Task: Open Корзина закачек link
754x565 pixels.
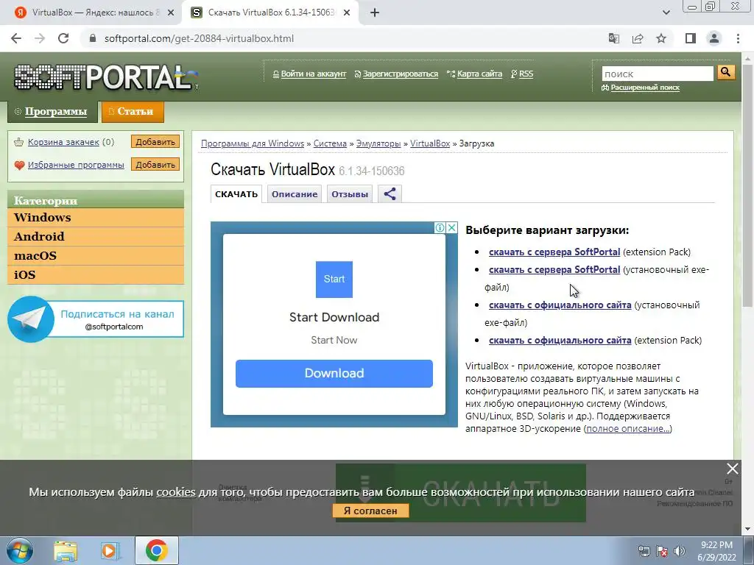Action: point(63,142)
